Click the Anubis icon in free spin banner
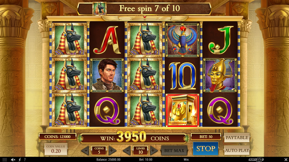The image size is (289, 162). tap(99, 8)
